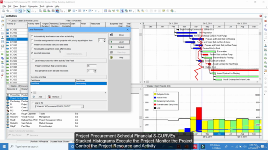This screenshot has width=268, height=150.
Task: Open the Edit menu
Action: (10, 6)
